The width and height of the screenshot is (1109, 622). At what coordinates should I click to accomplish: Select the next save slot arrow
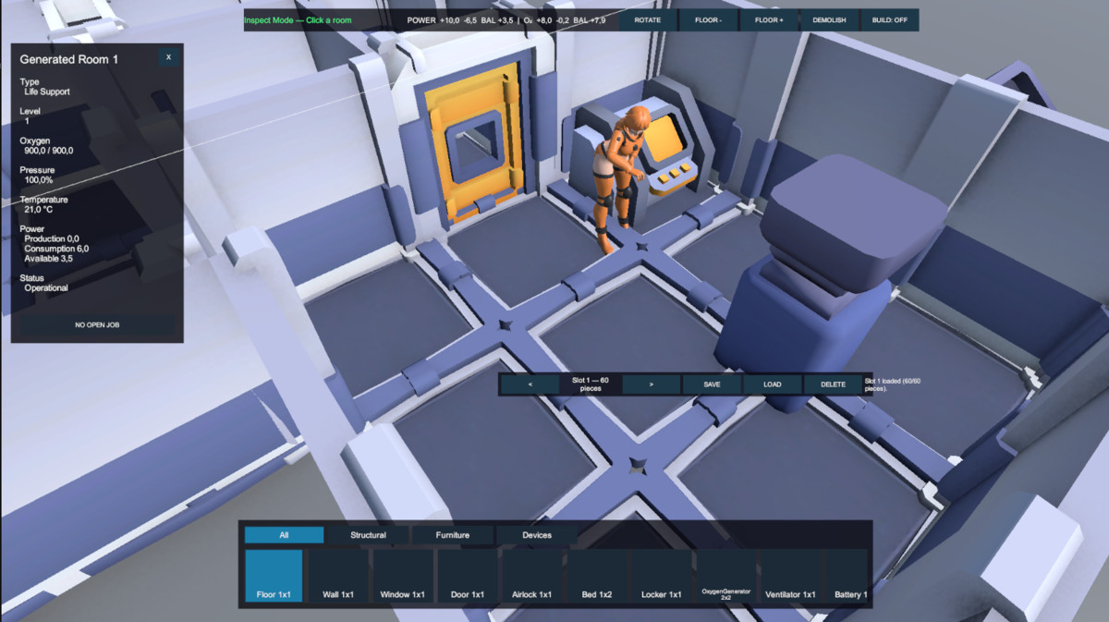pyautogui.click(x=652, y=384)
